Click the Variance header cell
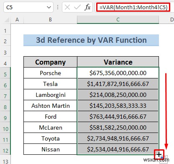This screenshot has height=164, width=174. pos(118,62)
